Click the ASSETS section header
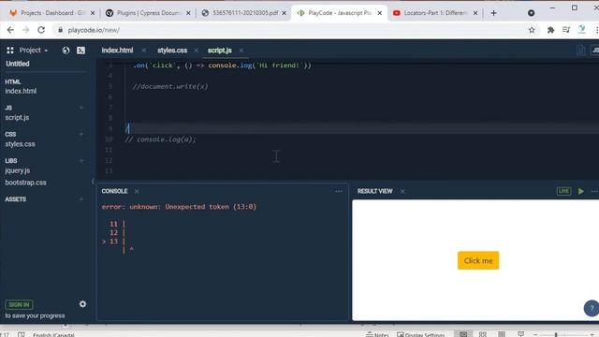Viewport: 599px width, 337px height. pos(16,199)
